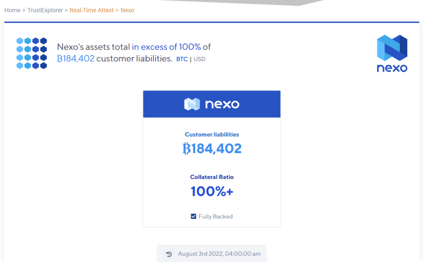Click the ₿184,402 amount in the headline
This screenshot has height=262, width=424.
pos(76,58)
